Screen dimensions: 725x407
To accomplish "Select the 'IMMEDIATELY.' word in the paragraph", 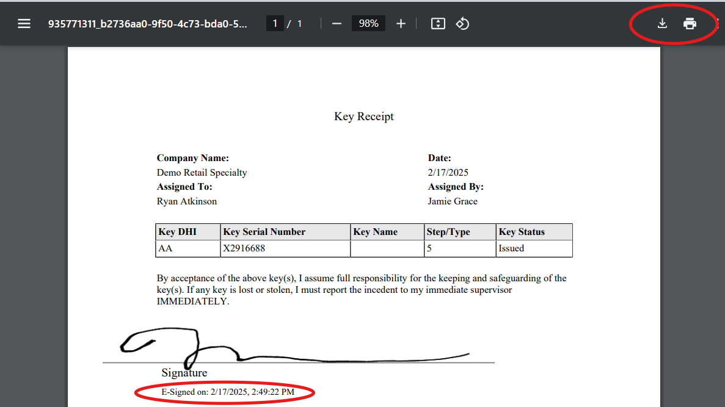I will coord(193,301).
